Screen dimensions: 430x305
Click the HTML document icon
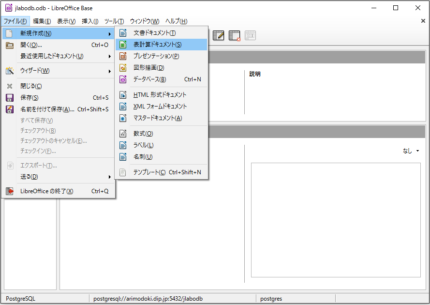123,95
